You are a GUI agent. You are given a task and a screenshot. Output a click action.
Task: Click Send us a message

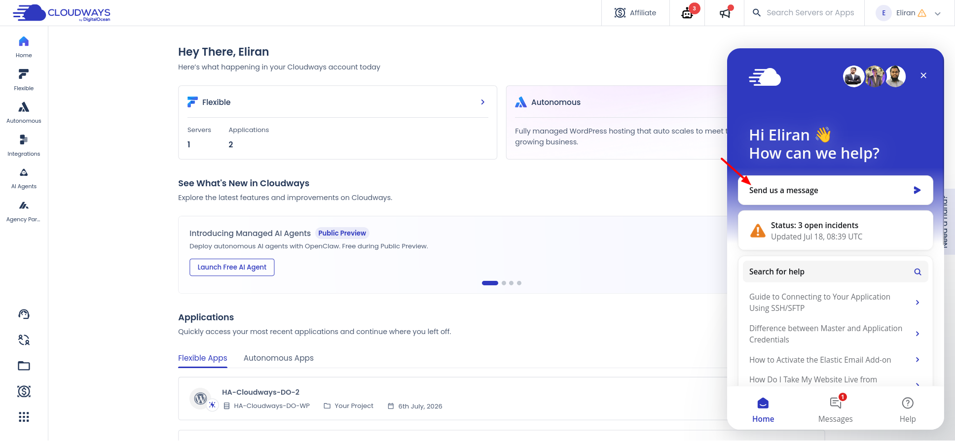pos(835,190)
